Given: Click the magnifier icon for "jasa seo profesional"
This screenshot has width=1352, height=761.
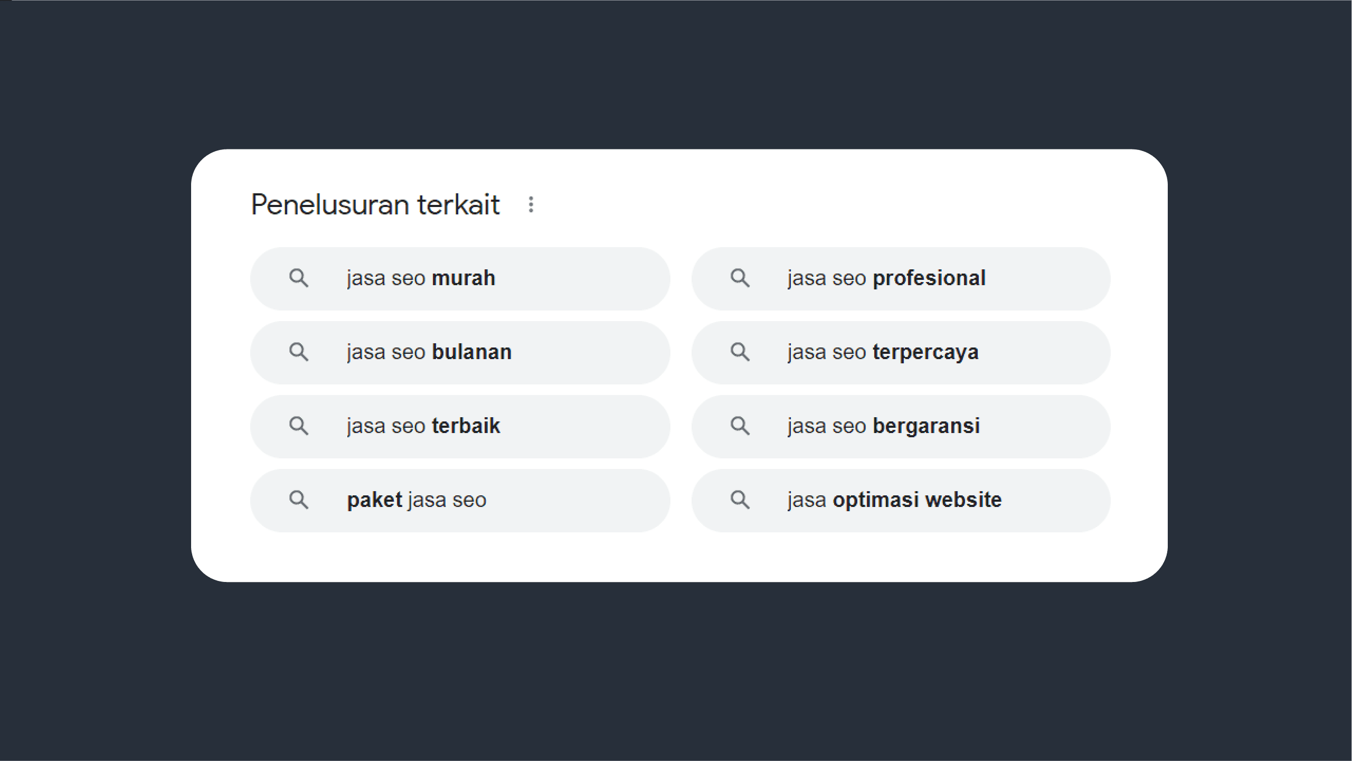Looking at the screenshot, I should point(740,278).
